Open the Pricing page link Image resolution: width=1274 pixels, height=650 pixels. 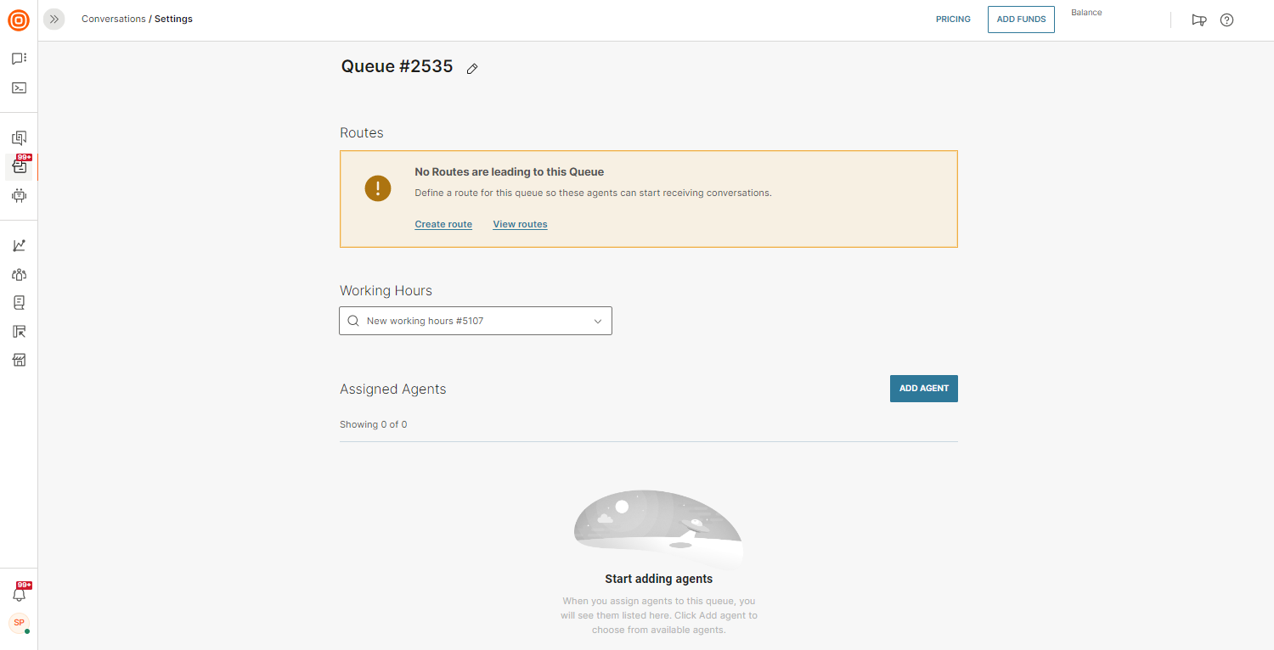(953, 20)
